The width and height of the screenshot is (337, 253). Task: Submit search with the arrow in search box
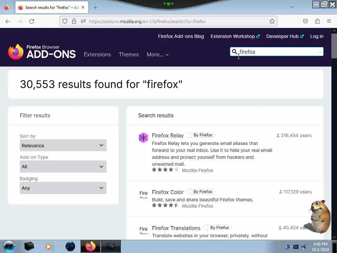(320, 52)
